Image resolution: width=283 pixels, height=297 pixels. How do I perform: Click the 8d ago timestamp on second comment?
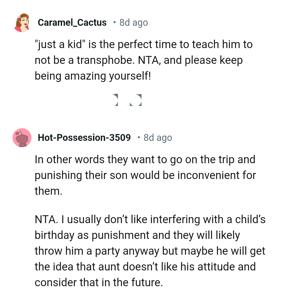pyautogui.click(x=158, y=137)
